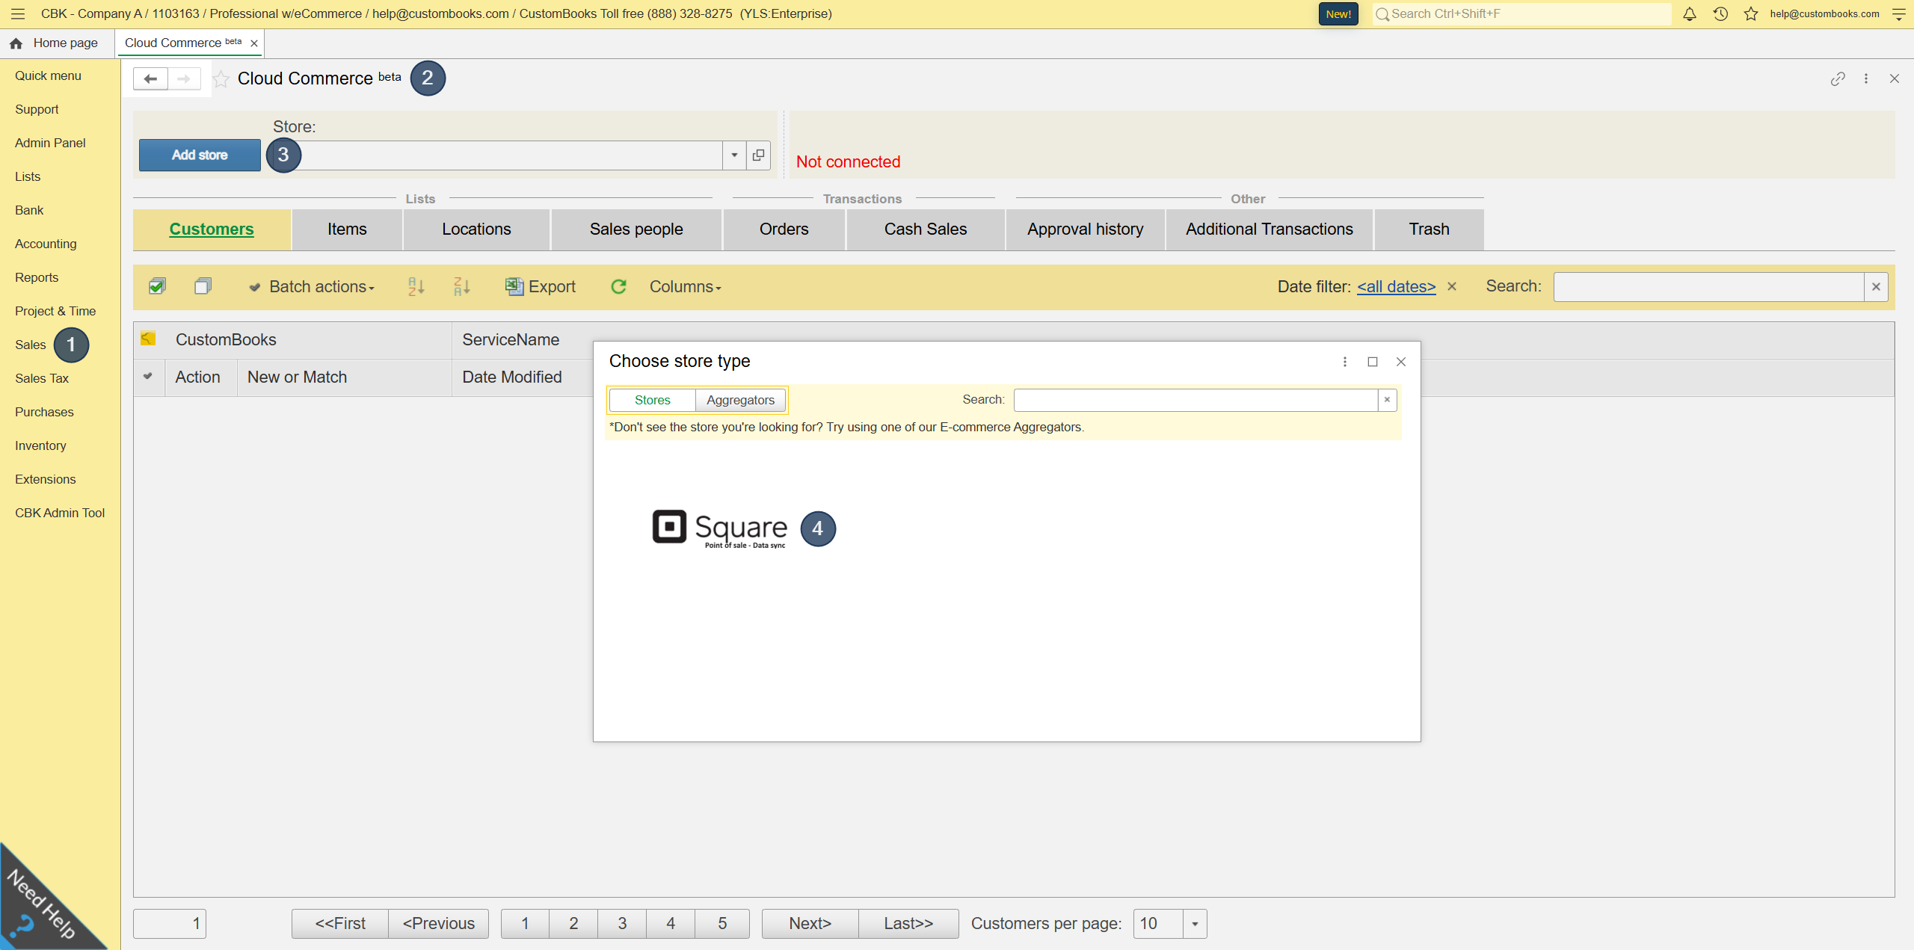Check all rows with green checkmark icon
Image resolution: width=1914 pixels, height=950 pixels.
157,286
